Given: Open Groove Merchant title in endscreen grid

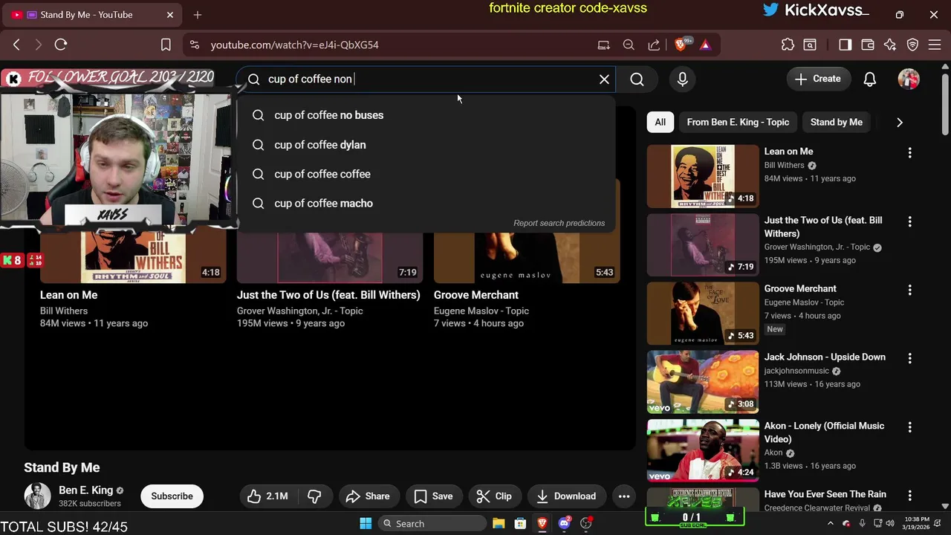Looking at the screenshot, I should pyautogui.click(x=475, y=295).
